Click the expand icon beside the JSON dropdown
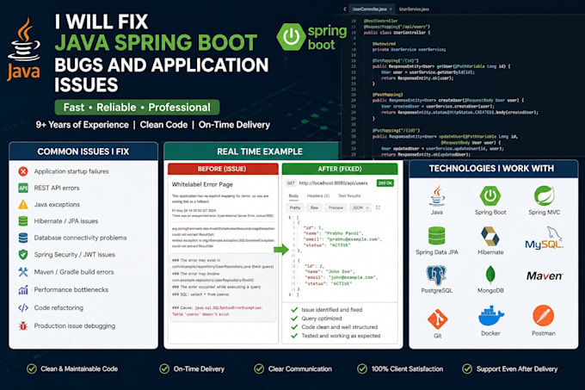The width and height of the screenshot is (585, 390). [378, 207]
